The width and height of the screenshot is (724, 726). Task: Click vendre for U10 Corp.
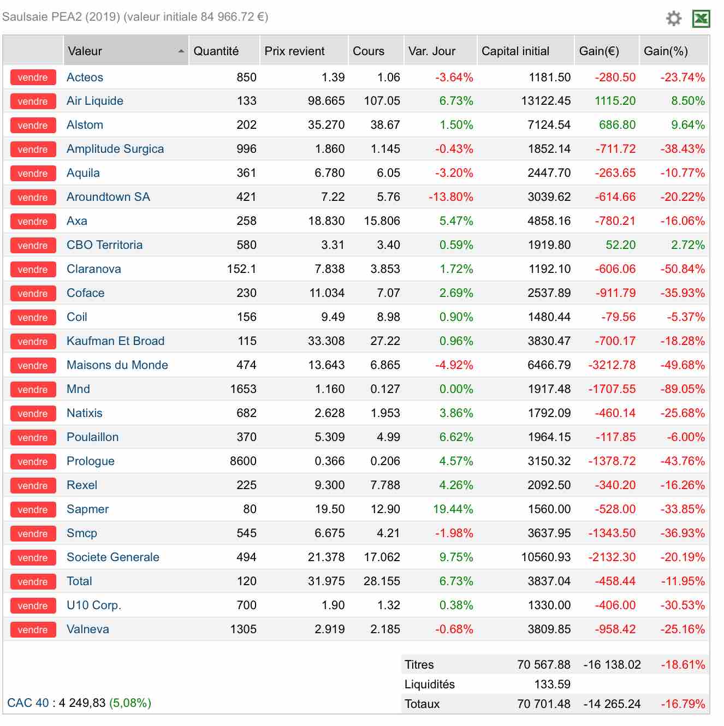pyautogui.click(x=33, y=606)
